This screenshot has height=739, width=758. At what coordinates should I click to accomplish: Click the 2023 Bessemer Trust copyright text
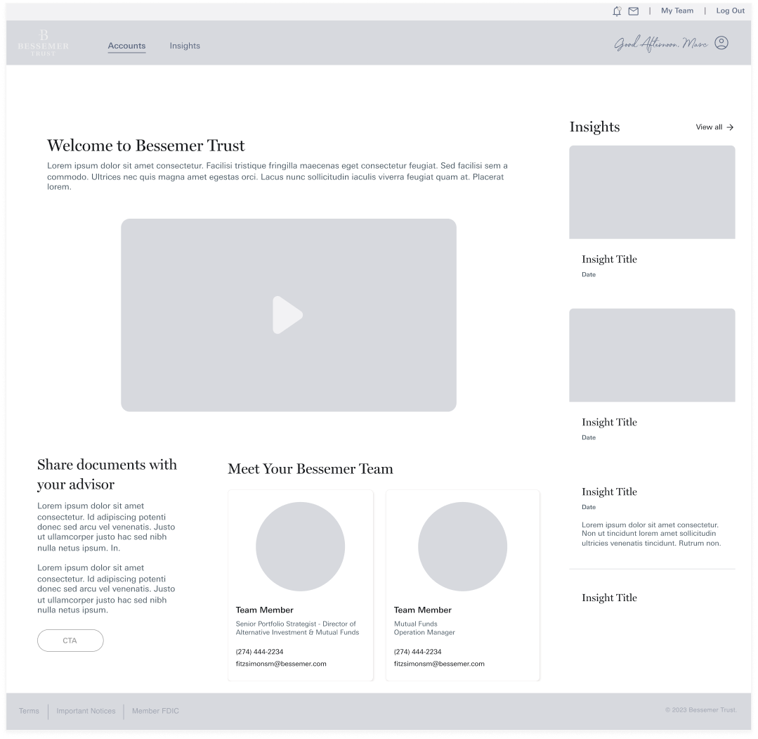[x=701, y=710]
